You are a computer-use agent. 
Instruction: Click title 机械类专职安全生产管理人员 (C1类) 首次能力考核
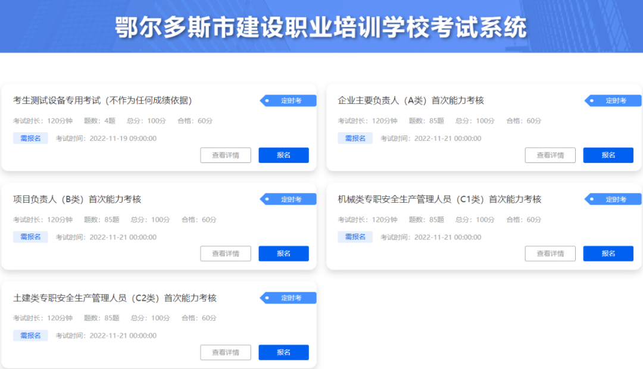point(439,199)
